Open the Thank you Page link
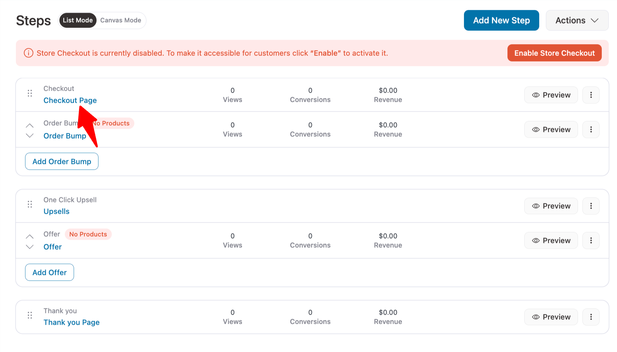The height and width of the screenshot is (352, 617). (71, 322)
